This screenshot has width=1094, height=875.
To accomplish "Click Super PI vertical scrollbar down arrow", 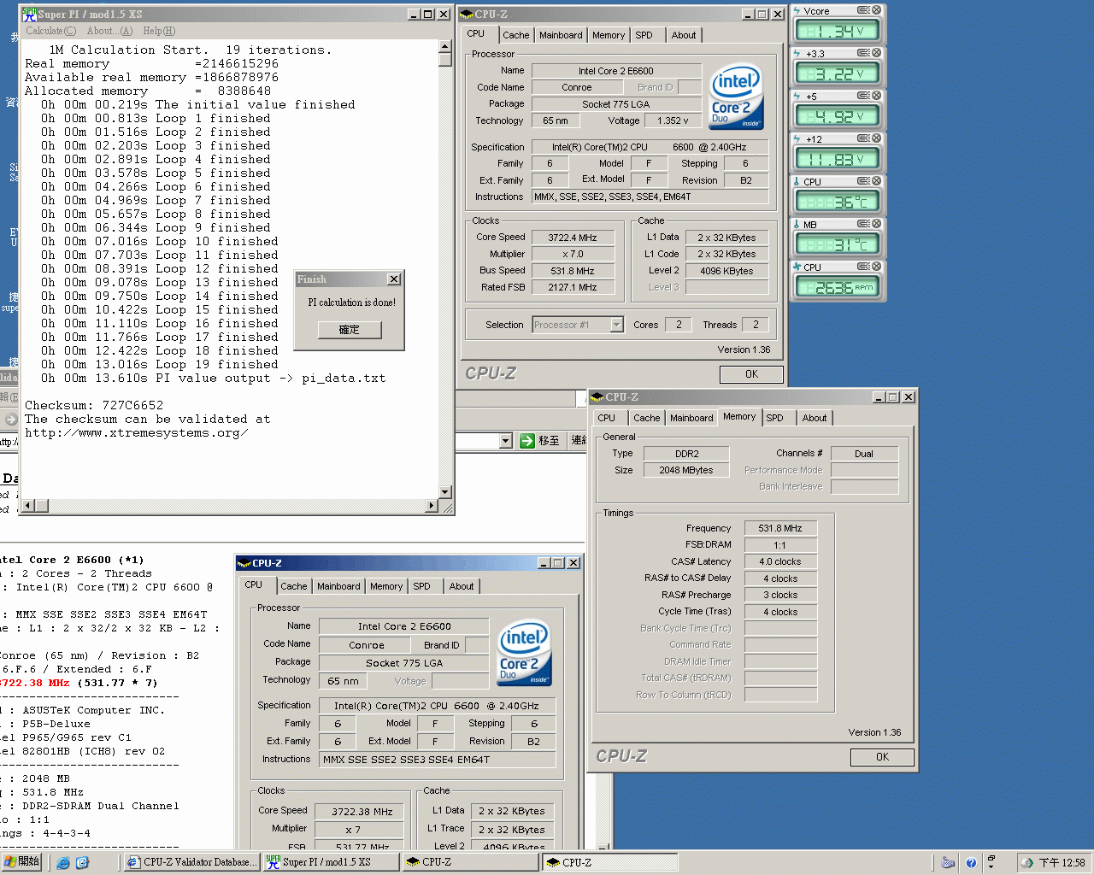I will pos(444,492).
